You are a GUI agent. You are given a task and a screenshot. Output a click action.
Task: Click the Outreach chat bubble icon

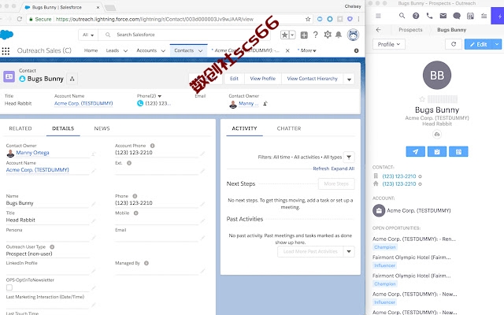[x=457, y=16]
